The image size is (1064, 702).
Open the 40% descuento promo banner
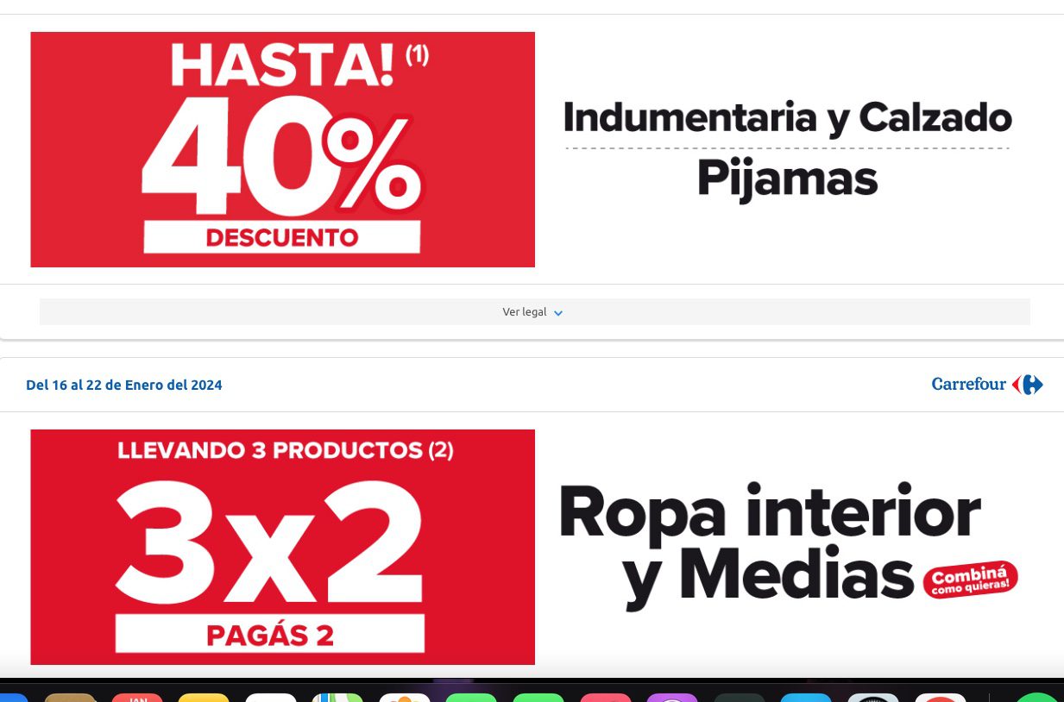pos(282,149)
